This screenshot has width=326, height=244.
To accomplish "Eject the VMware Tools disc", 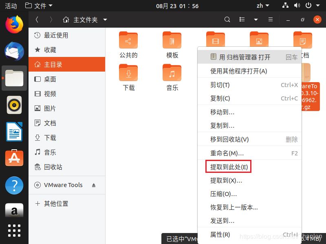I will pos(94,185).
